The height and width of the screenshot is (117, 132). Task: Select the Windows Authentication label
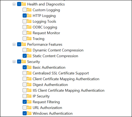click(53, 113)
